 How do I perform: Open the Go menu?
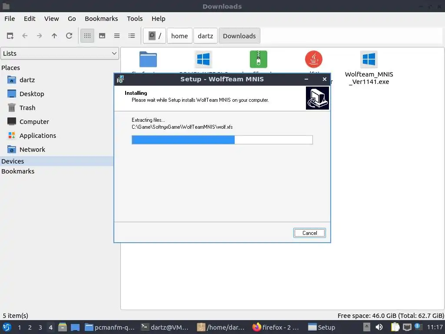tap(72, 19)
